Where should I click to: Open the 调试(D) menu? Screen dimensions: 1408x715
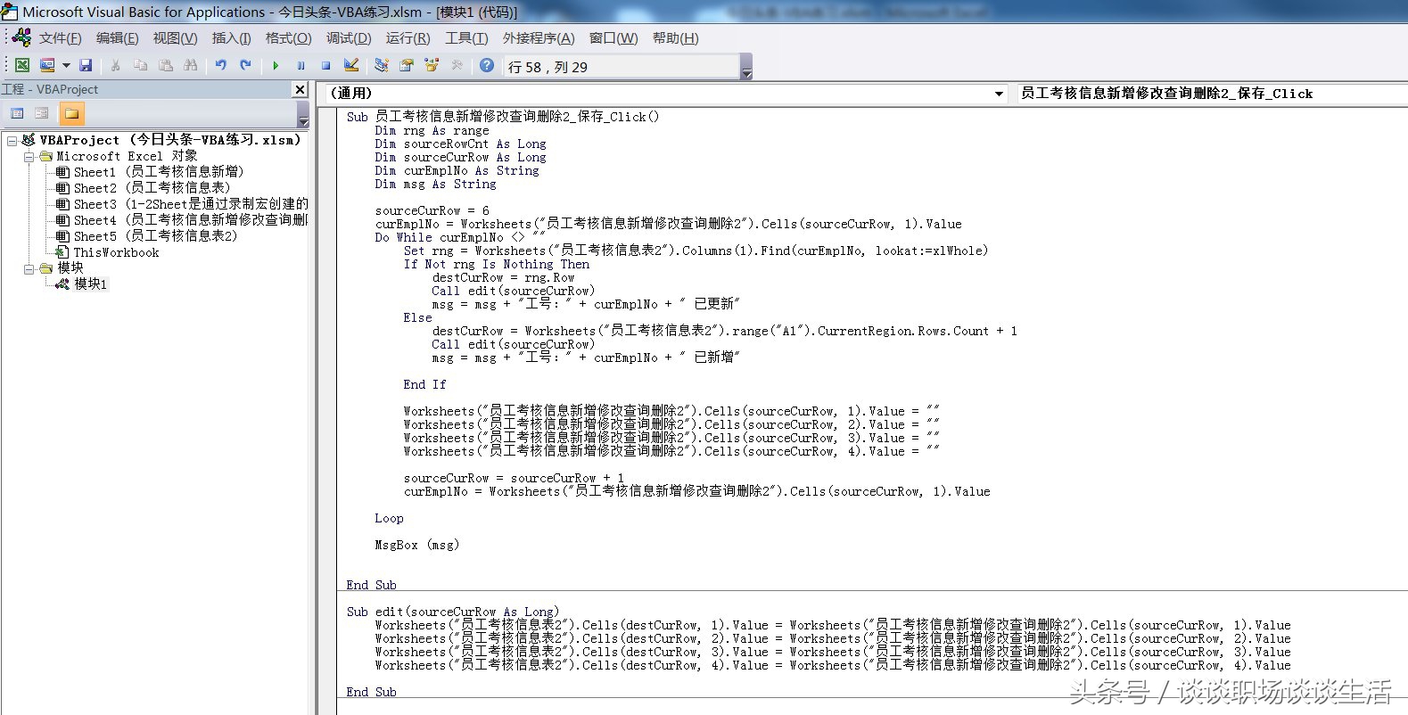click(x=348, y=38)
